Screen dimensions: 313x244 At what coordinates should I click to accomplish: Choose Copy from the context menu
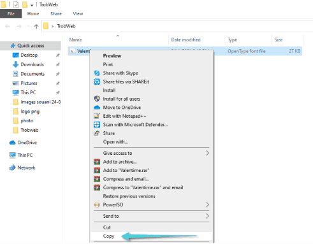pyautogui.click(x=151, y=236)
